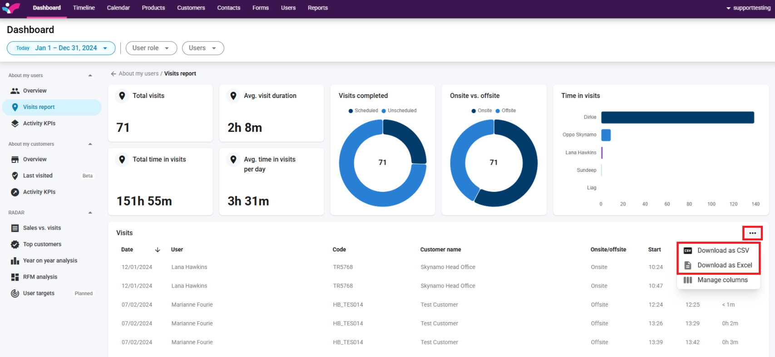The width and height of the screenshot is (775, 357).
Task: Open the three-dot menu in Visits table
Action: click(752, 233)
